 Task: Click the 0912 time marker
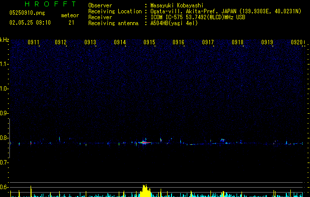click(x=61, y=42)
